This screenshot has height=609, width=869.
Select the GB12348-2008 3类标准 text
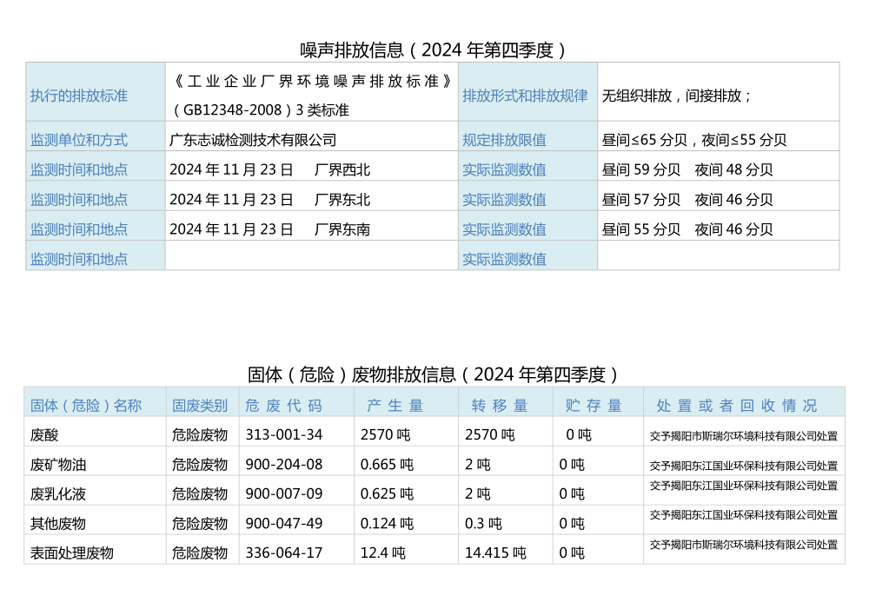point(261,109)
